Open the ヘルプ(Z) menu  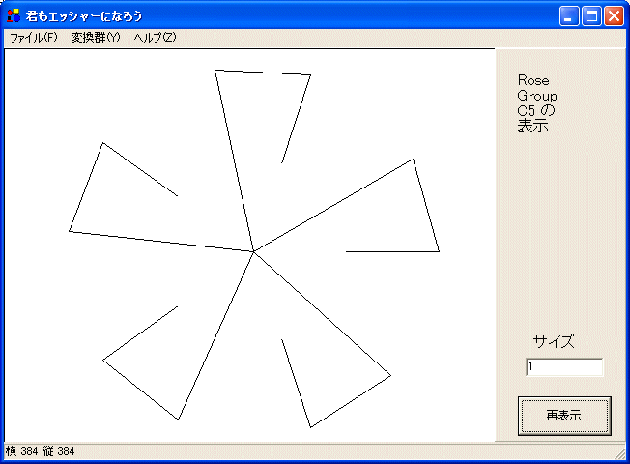coord(155,38)
